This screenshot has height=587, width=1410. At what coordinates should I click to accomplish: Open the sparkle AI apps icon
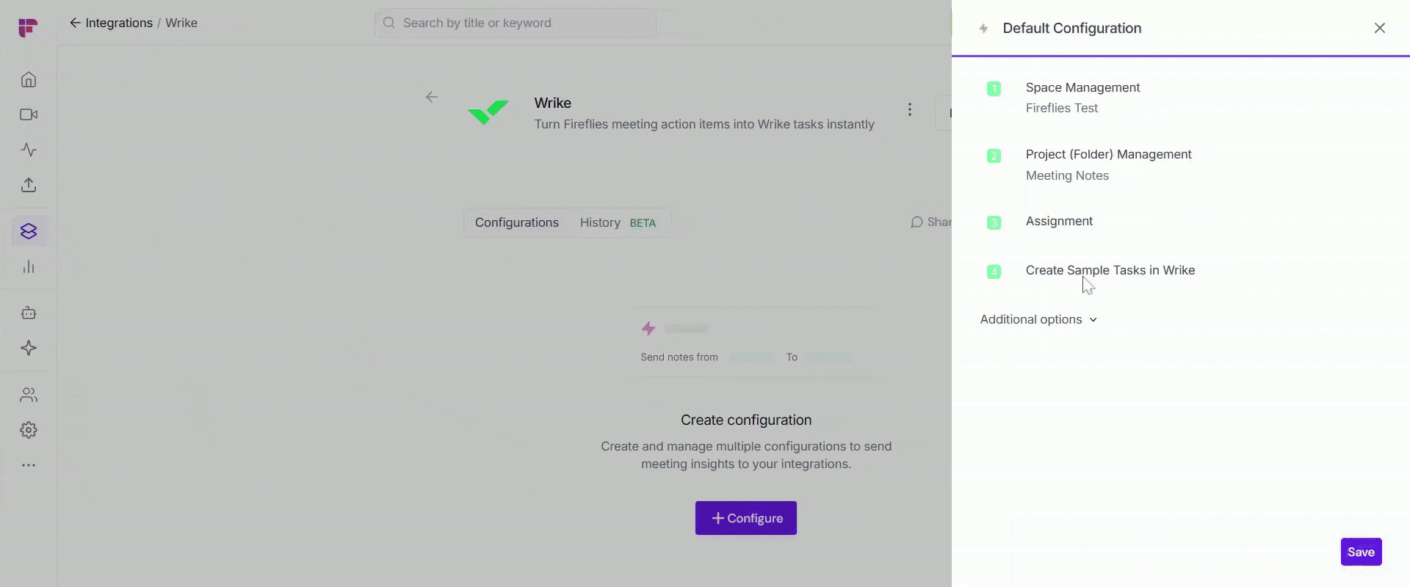click(29, 348)
